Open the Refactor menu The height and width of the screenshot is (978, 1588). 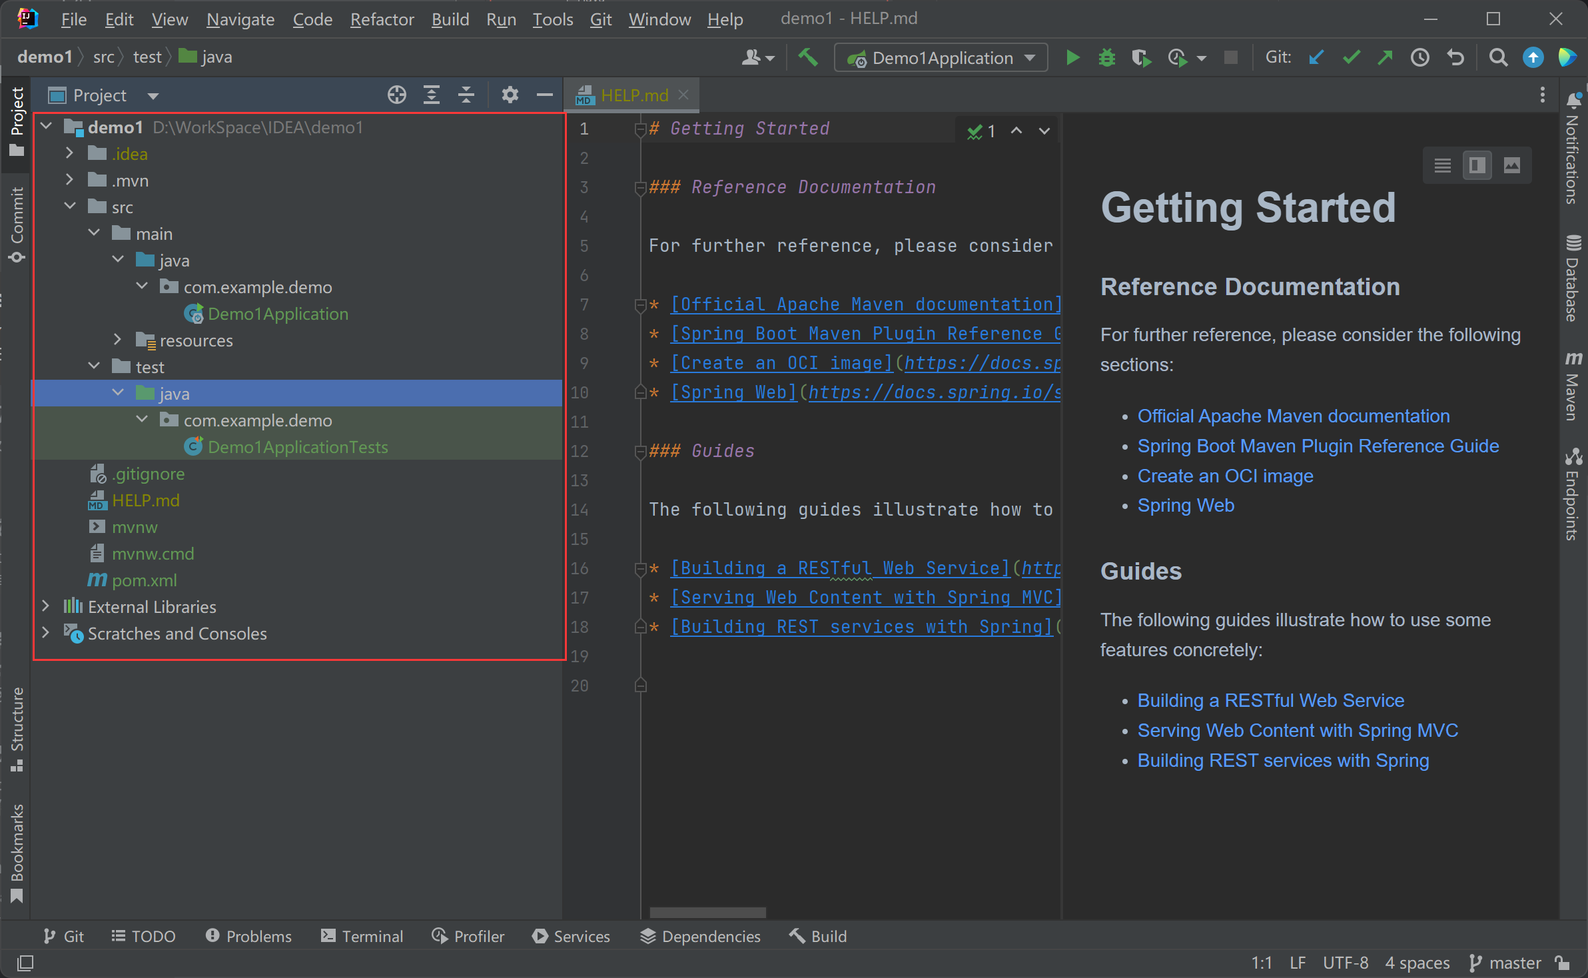click(382, 19)
